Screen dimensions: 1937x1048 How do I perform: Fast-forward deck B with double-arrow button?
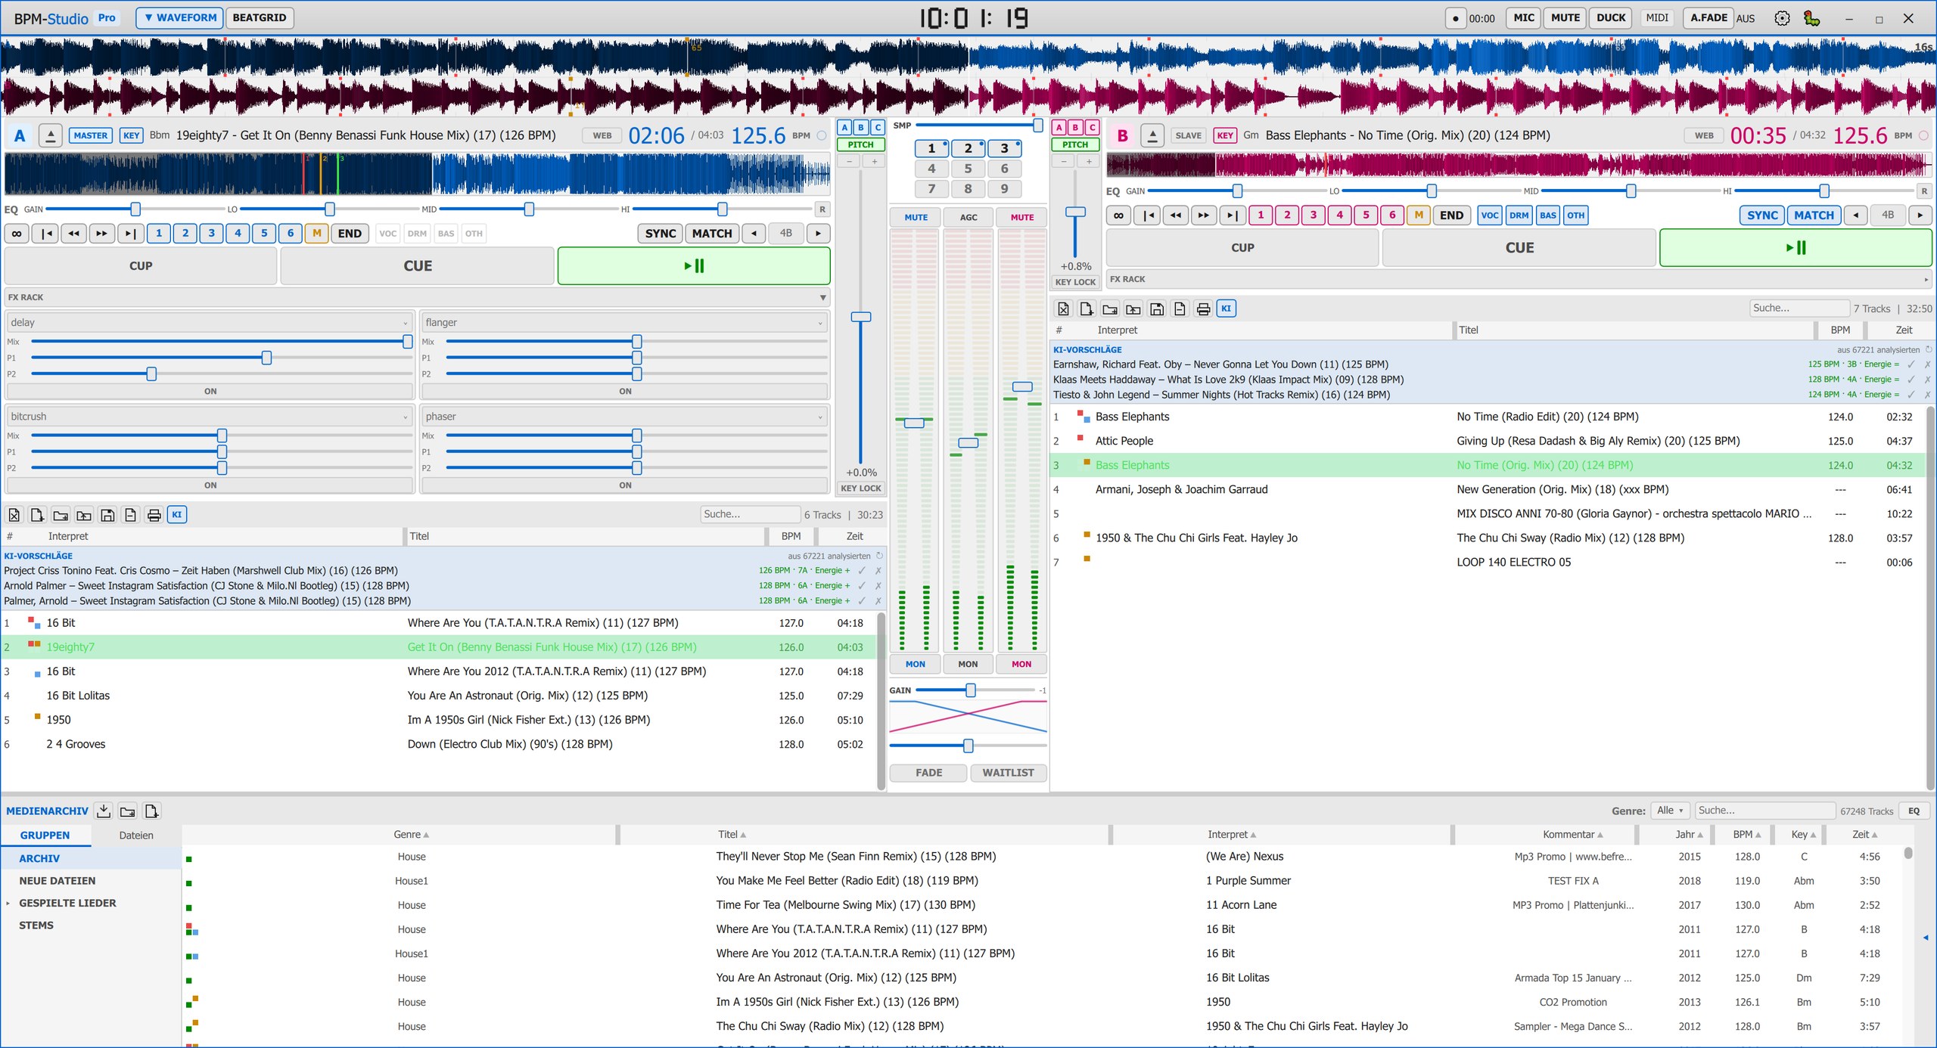point(1203,215)
